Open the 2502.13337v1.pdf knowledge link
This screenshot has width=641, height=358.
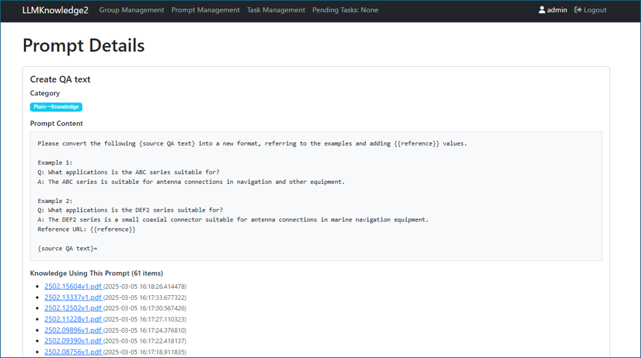click(x=72, y=298)
